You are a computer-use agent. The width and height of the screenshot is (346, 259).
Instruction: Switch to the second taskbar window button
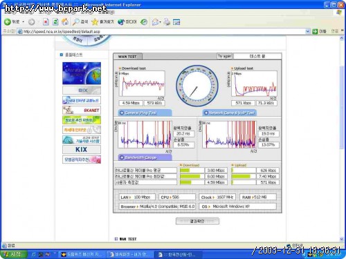click(129, 254)
